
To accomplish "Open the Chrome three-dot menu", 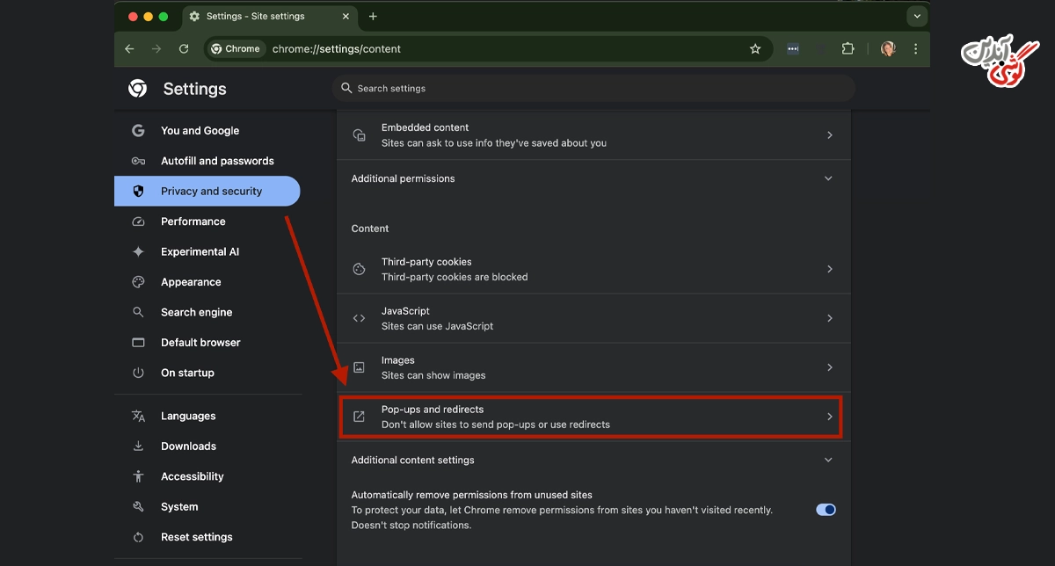I will pos(915,49).
